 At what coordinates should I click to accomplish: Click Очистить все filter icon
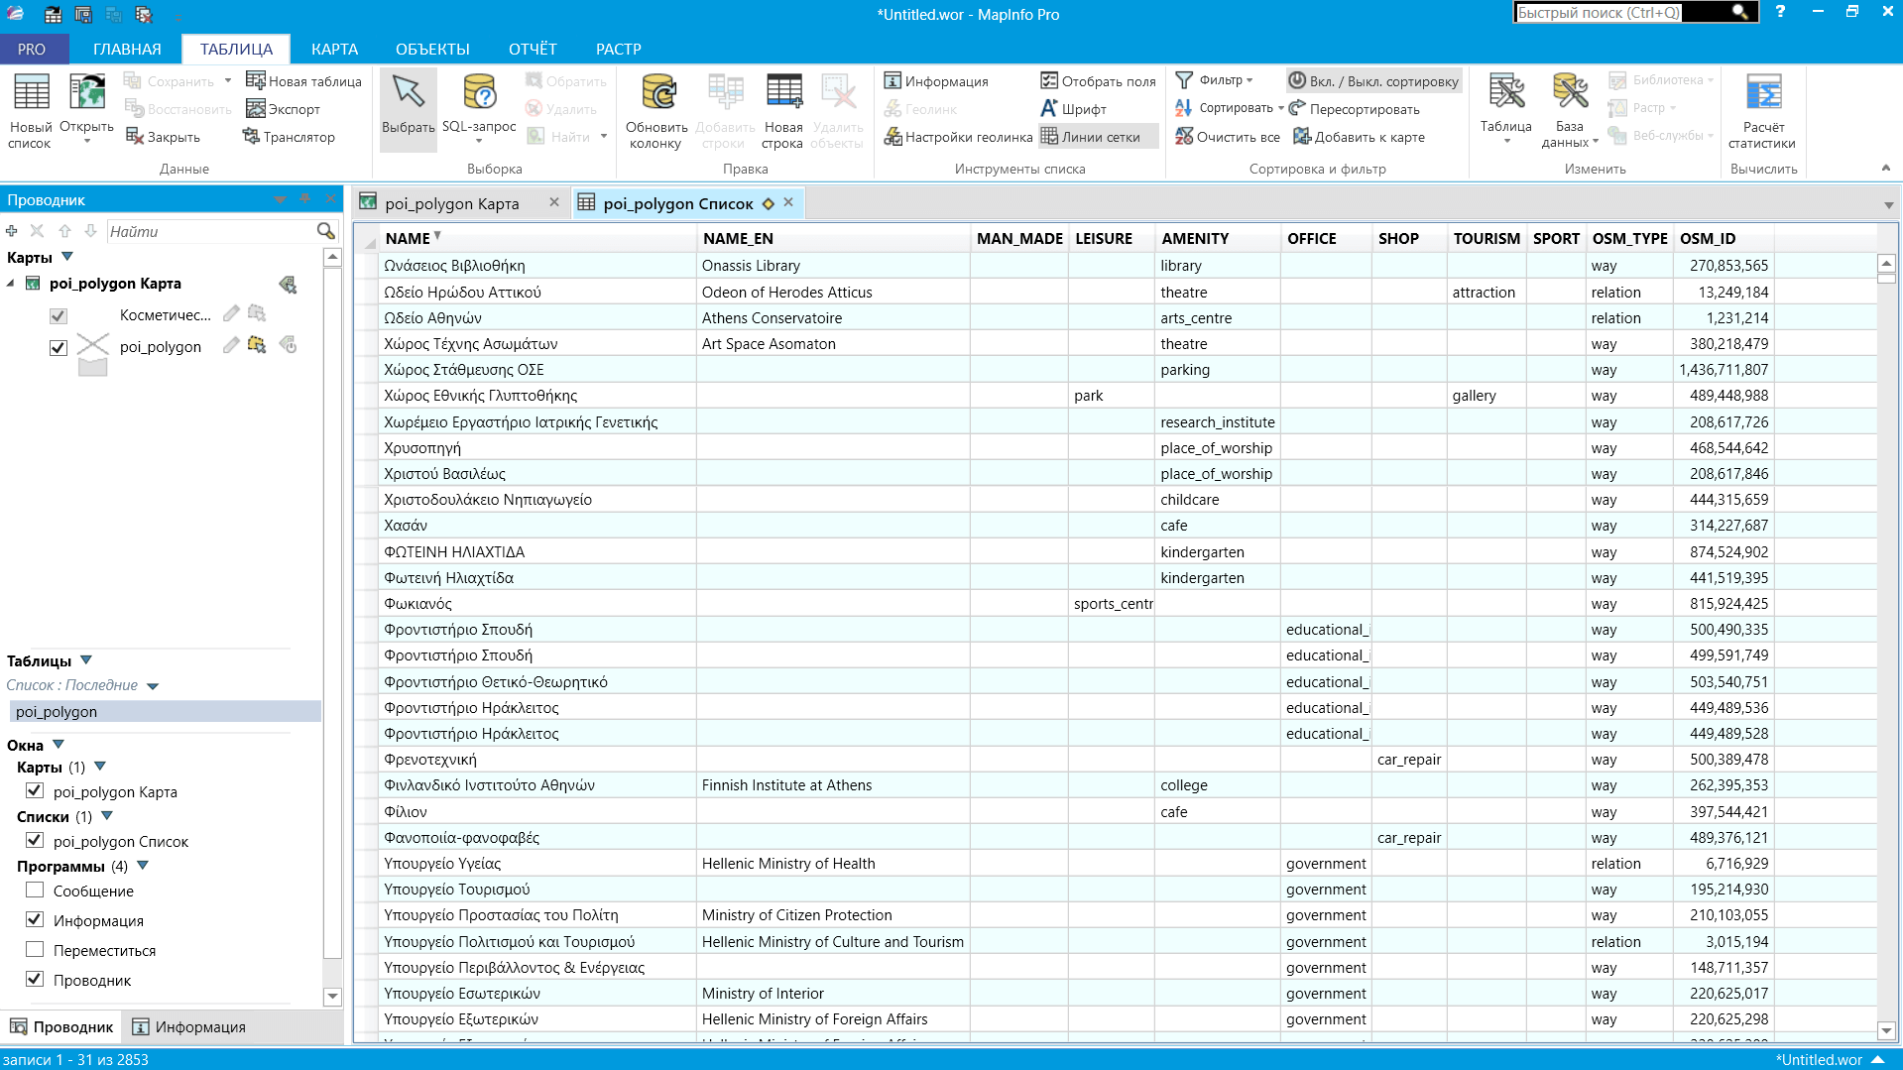pos(1227,137)
